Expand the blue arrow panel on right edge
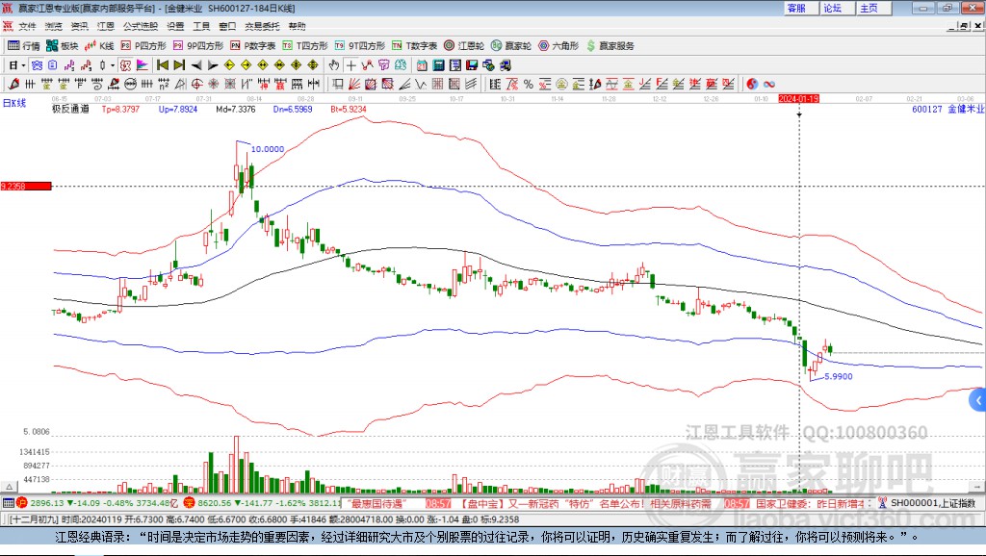This screenshot has width=986, height=556. click(978, 400)
